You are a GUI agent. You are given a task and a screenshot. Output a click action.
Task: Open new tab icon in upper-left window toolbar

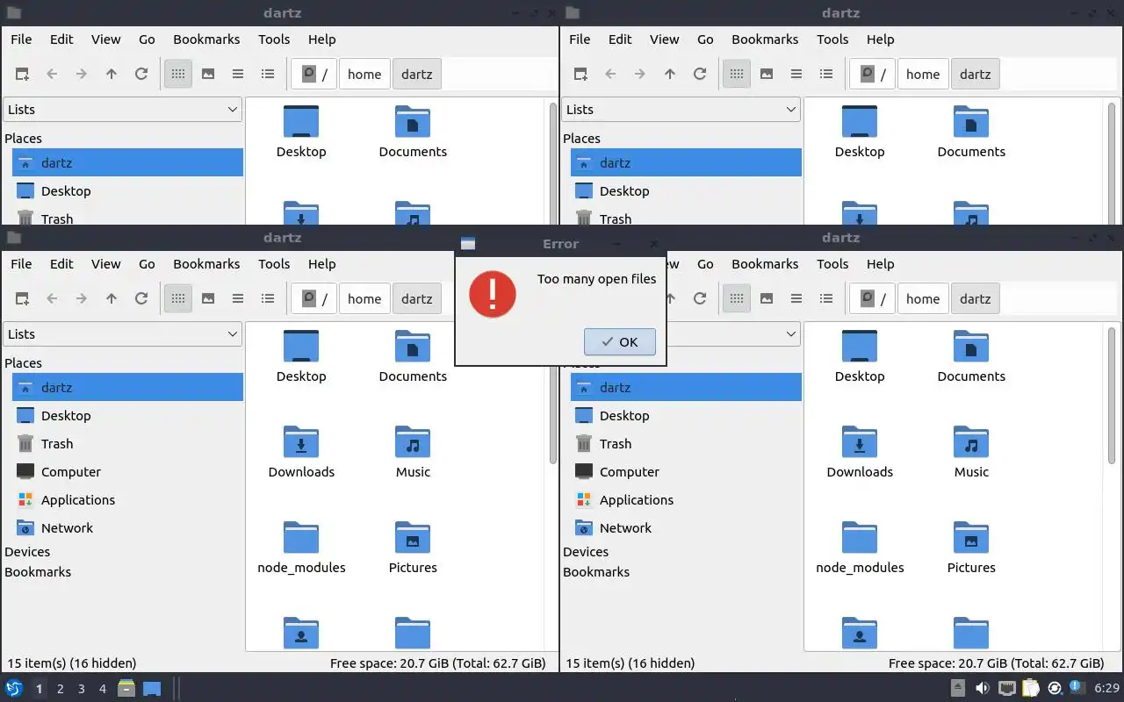(22, 75)
